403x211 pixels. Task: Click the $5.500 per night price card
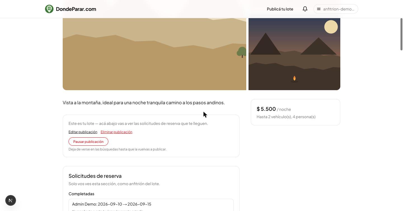296,112
